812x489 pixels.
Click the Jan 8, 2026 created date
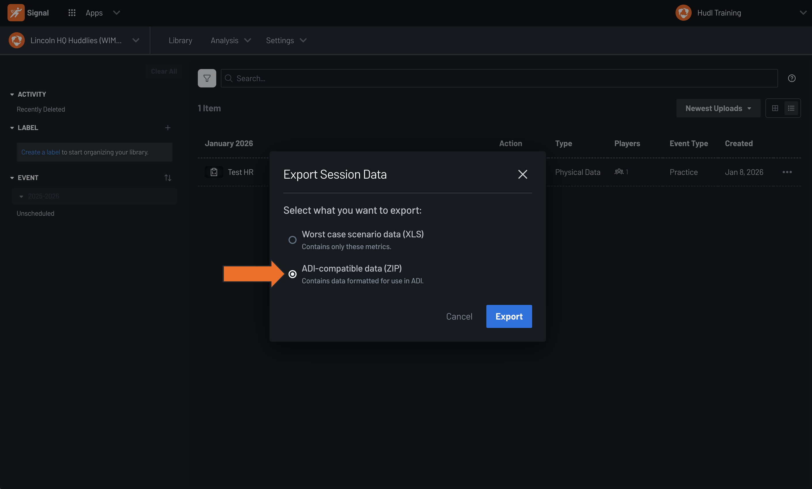pos(744,172)
